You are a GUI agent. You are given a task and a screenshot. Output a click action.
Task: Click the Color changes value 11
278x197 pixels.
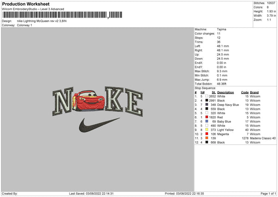pyautogui.click(x=219, y=33)
